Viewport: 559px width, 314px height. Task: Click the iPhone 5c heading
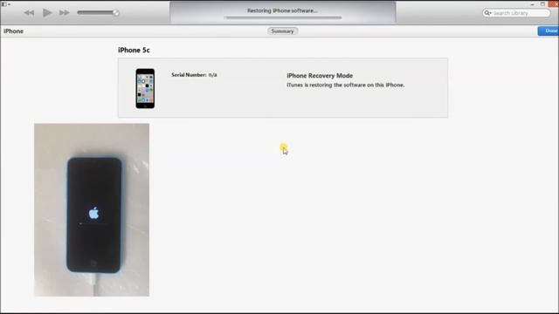[134, 51]
